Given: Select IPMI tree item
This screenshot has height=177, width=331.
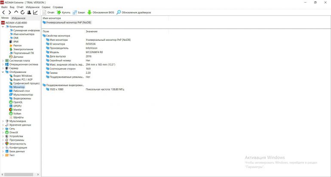Looking at the screenshot, I should tap(14, 42).
